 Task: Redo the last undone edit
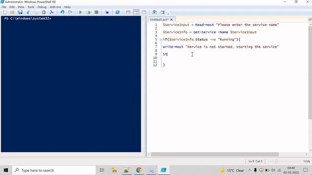(70, 12)
